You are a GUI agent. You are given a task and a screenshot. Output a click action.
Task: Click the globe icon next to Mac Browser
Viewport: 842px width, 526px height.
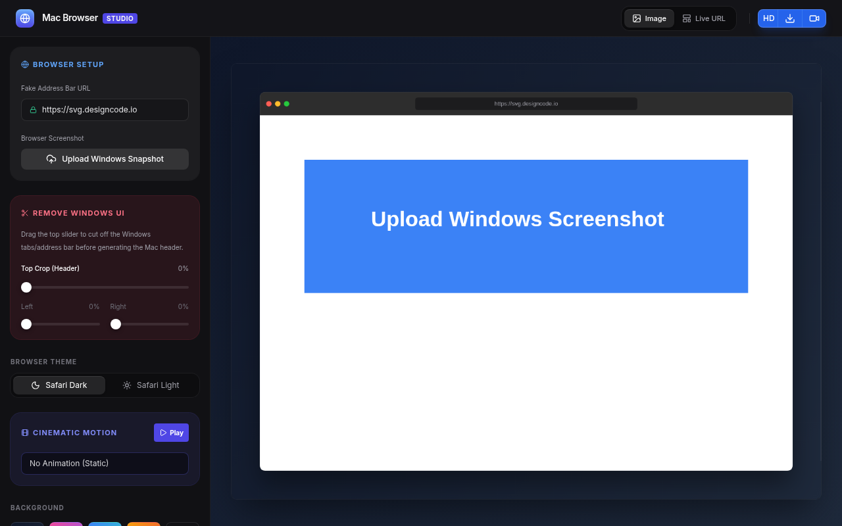click(x=24, y=18)
